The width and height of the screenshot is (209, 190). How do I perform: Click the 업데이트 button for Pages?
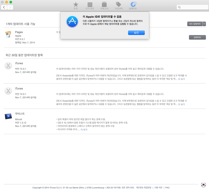(x=197, y=37)
